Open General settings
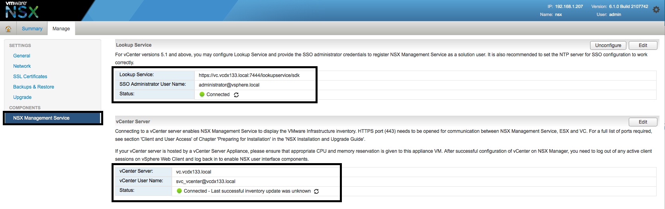The image size is (665, 209). 22,56
